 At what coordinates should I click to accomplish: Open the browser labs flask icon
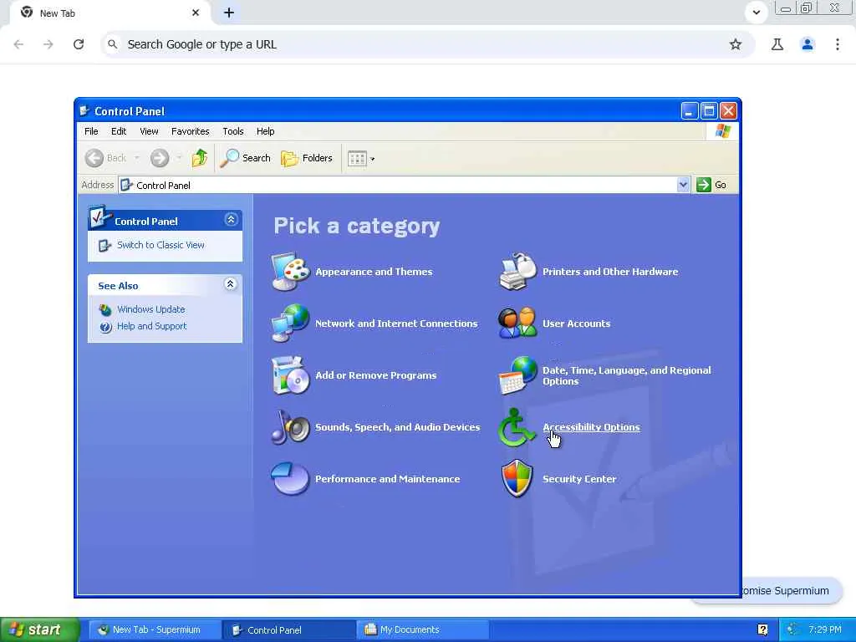pyautogui.click(x=777, y=44)
